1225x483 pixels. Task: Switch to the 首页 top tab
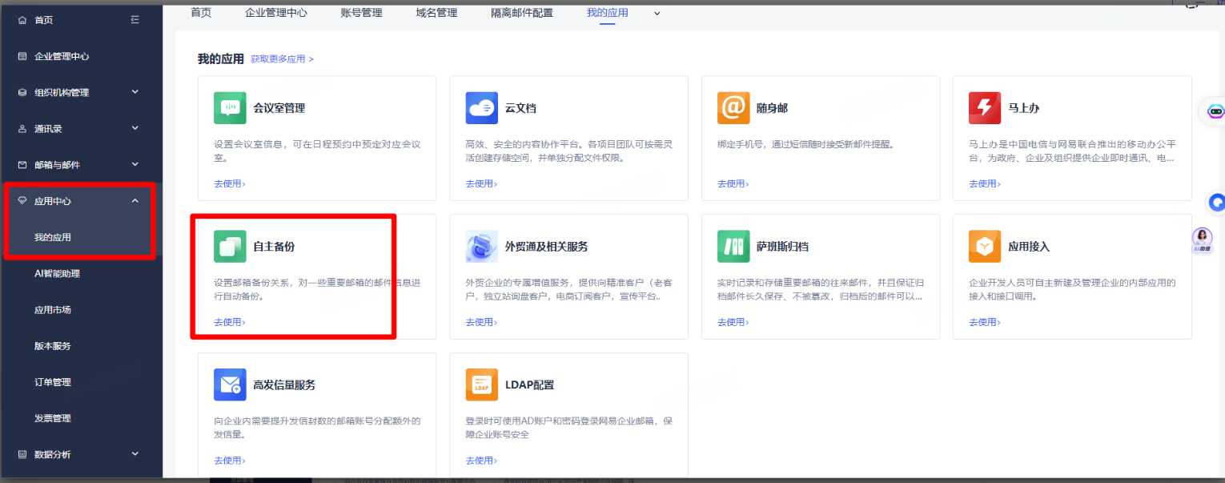click(x=201, y=13)
